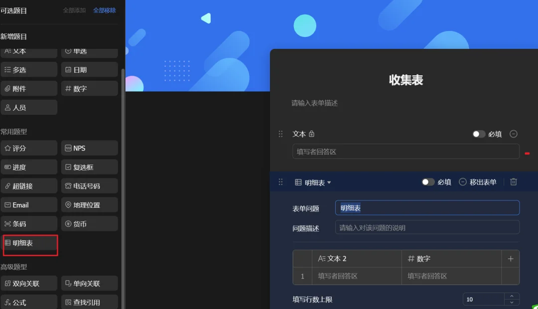Click the trash icon to delete 明细表
538x309 pixels.
pyautogui.click(x=513, y=182)
